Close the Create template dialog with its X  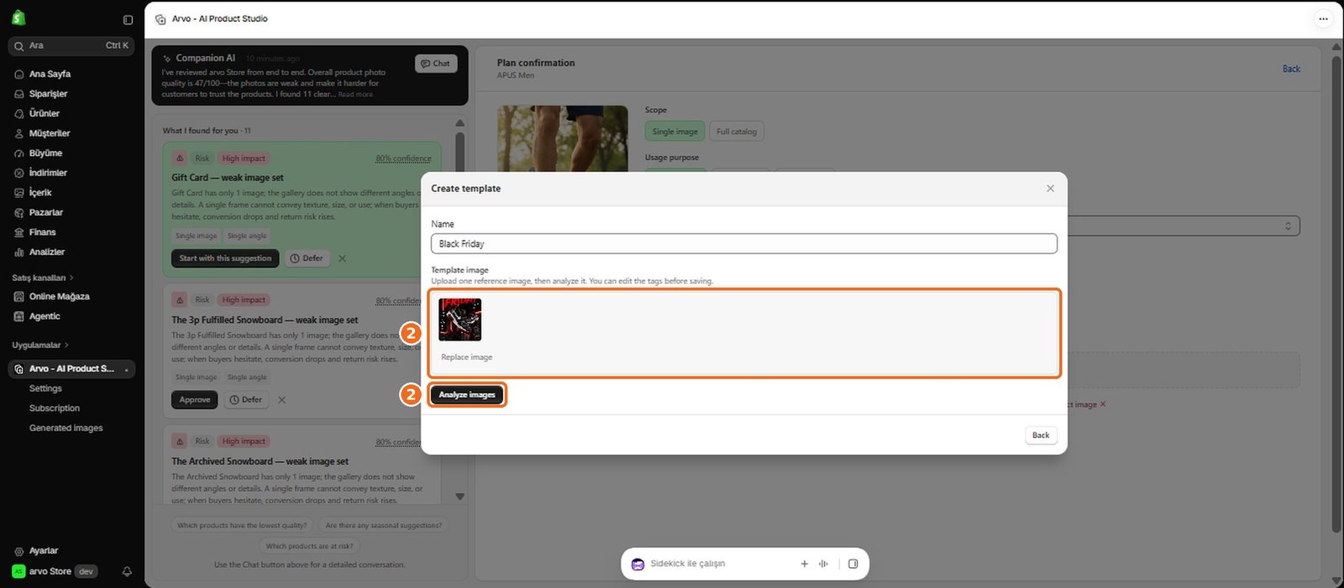[x=1050, y=189]
